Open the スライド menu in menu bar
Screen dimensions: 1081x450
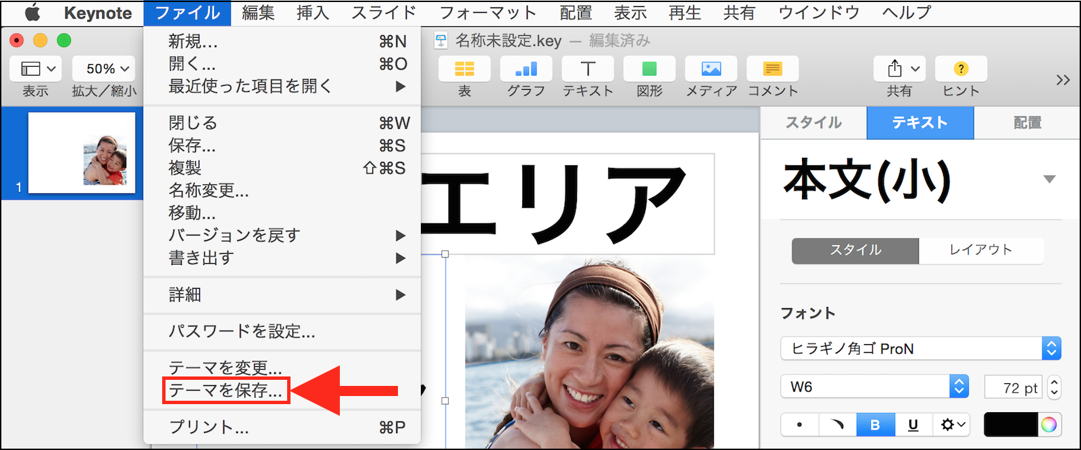point(383,13)
